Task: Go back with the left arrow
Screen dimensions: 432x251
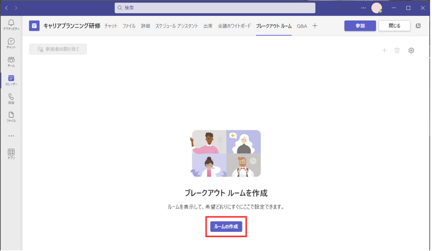Action: [6, 8]
